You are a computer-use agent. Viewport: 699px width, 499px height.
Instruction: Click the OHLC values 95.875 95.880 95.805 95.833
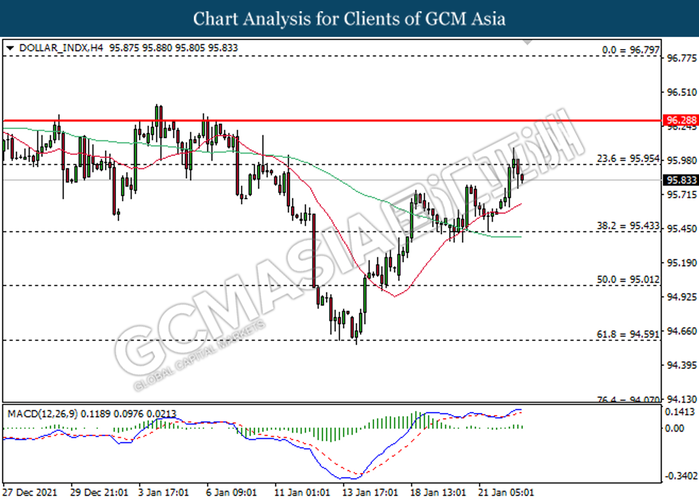tap(173, 48)
